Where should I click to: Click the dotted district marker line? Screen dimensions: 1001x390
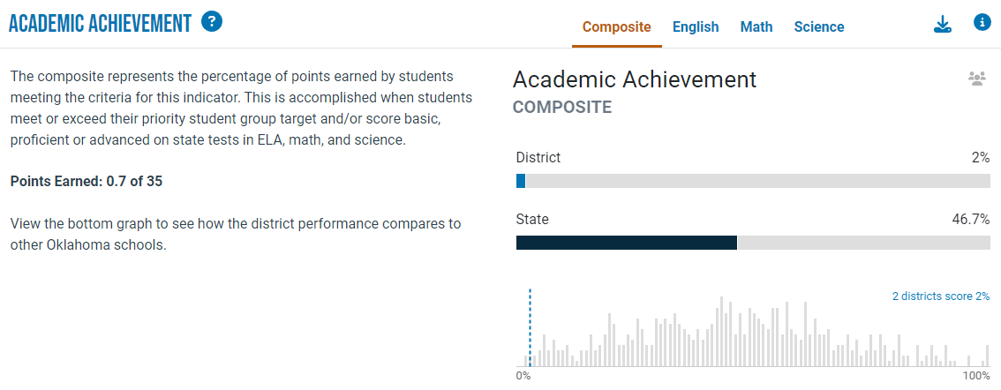tap(530, 327)
